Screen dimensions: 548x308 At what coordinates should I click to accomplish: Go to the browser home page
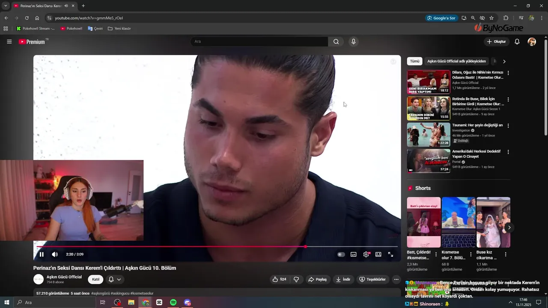tap(37, 18)
